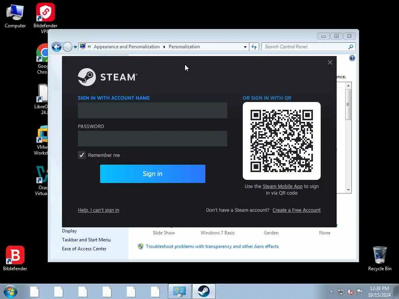399x299 pixels.
Task: Open the Action Center flag icon
Action: click(x=360, y=292)
